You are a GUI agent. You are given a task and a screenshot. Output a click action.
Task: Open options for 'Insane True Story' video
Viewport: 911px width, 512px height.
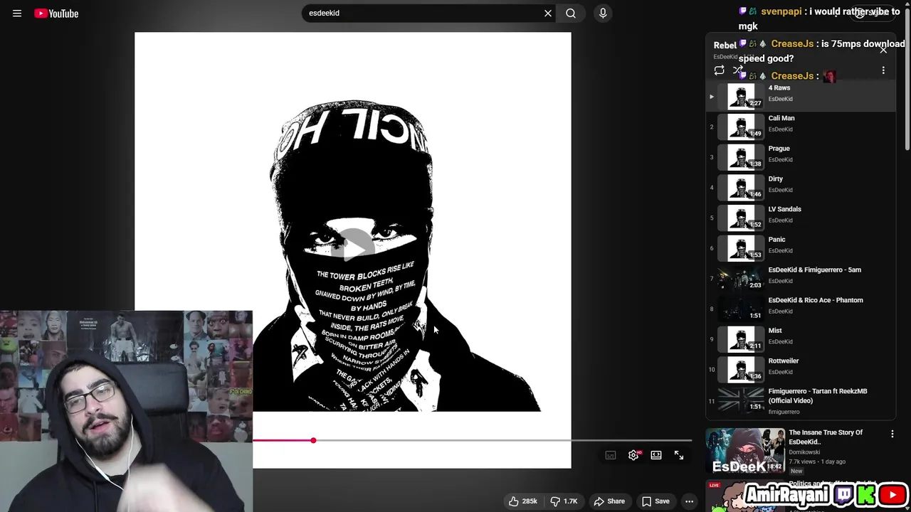pyautogui.click(x=892, y=434)
